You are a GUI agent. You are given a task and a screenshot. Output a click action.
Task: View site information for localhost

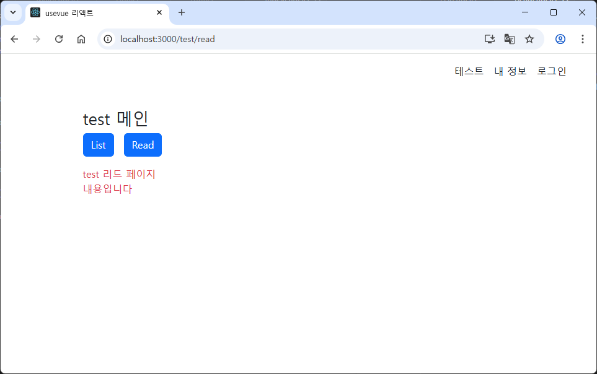tap(108, 38)
